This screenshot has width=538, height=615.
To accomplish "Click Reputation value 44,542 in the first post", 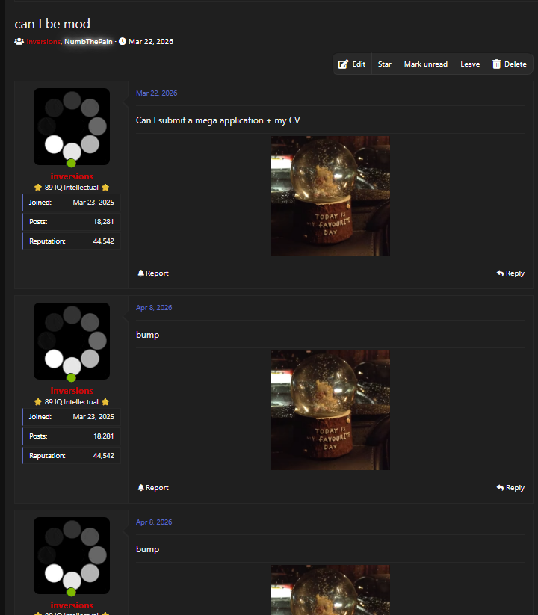I will point(104,241).
